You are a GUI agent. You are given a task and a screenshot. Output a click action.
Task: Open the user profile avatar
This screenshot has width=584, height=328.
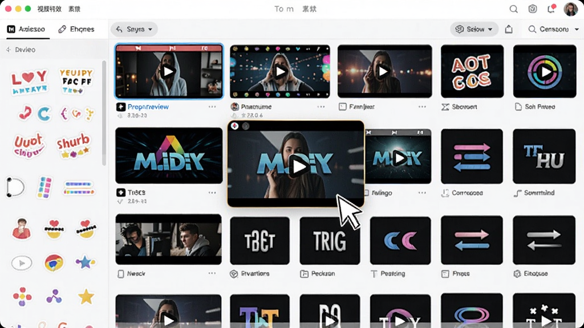(x=570, y=9)
